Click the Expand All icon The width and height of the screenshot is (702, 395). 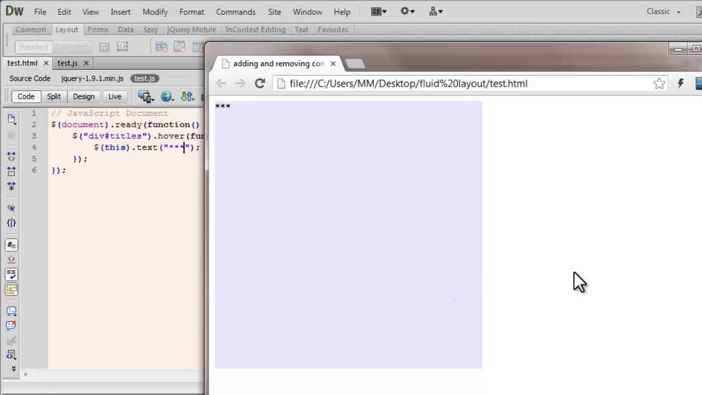coord(12,187)
